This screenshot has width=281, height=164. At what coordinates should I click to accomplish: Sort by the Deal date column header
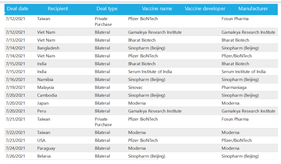point(18,9)
